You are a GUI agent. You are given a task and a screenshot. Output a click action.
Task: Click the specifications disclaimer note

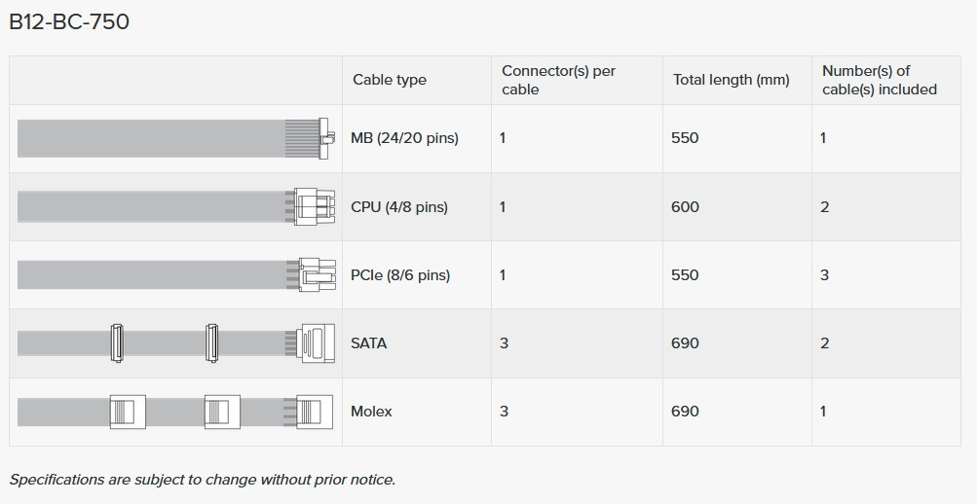pyautogui.click(x=203, y=479)
